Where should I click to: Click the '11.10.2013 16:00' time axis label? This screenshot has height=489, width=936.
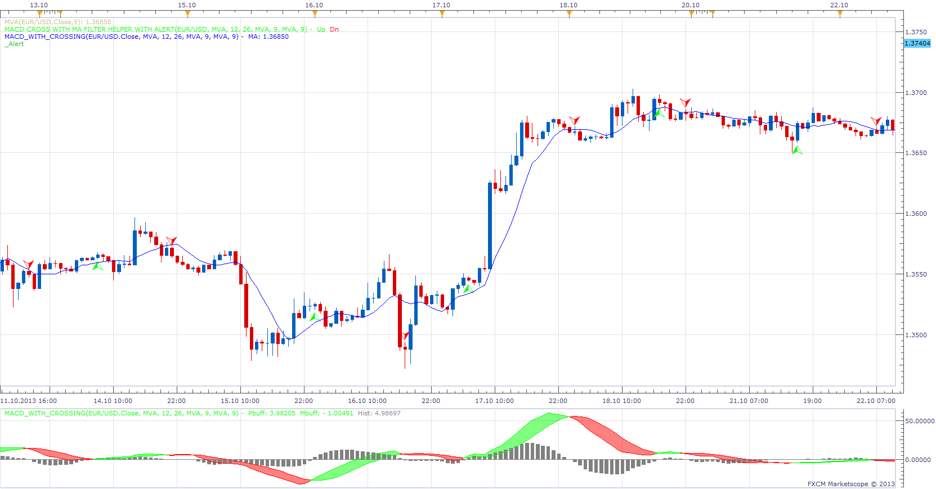[x=29, y=401]
